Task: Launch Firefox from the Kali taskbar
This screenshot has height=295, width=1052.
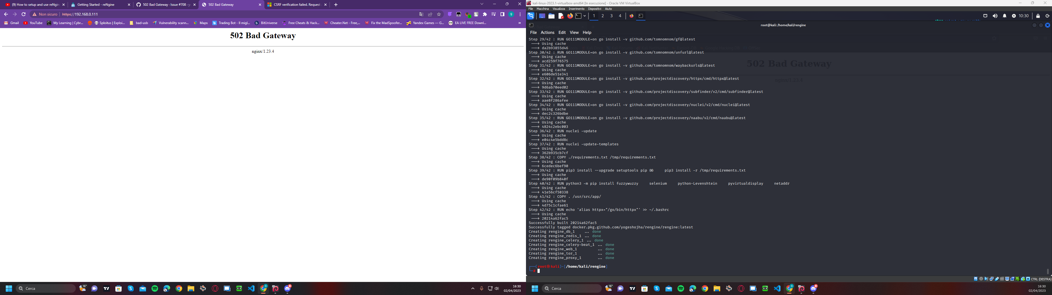Action: (570, 16)
